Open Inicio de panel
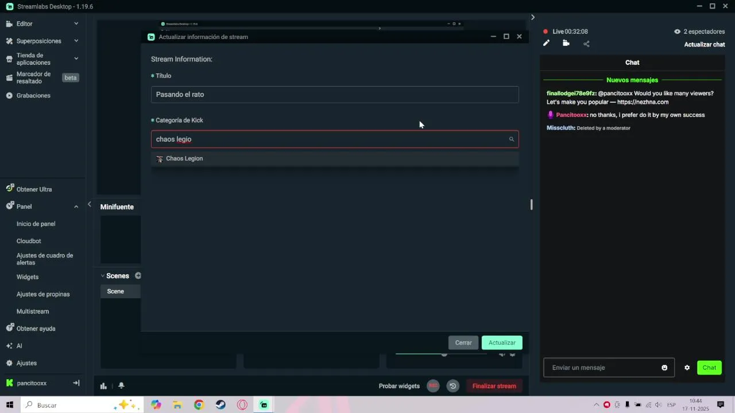 [x=36, y=224]
